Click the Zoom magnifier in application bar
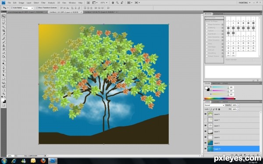Viewport: 263px width, 164px height. pos(117,3)
